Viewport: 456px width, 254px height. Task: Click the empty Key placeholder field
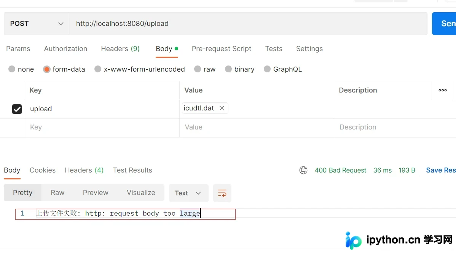pos(102,128)
